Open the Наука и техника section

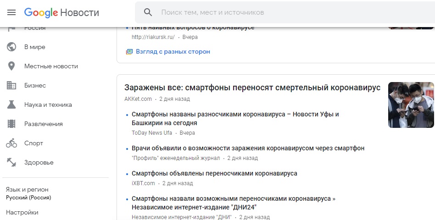48,105
